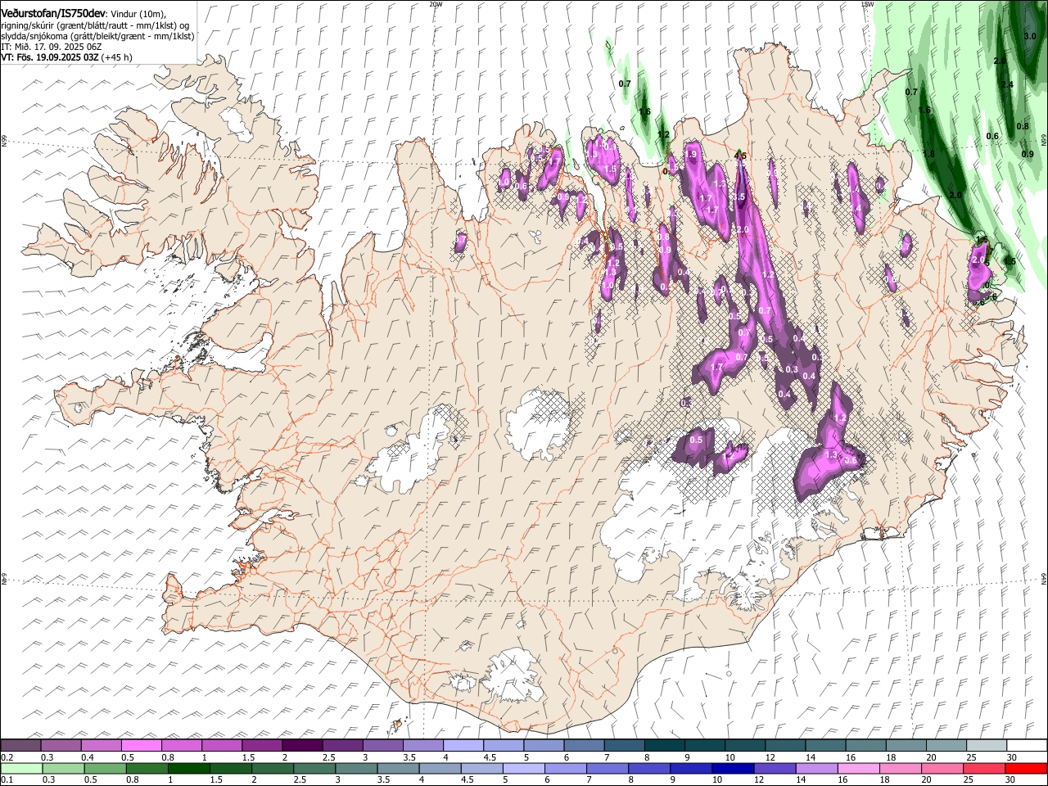Pick the light pink 16 rainfall swatch

point(859,769)
